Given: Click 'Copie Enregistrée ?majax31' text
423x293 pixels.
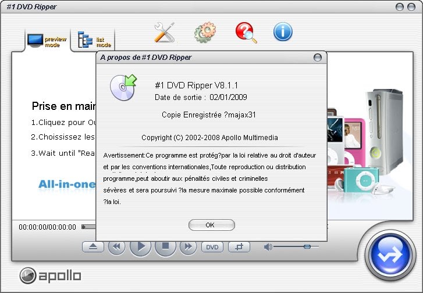Looking at the screenshot, I should 208,115.
